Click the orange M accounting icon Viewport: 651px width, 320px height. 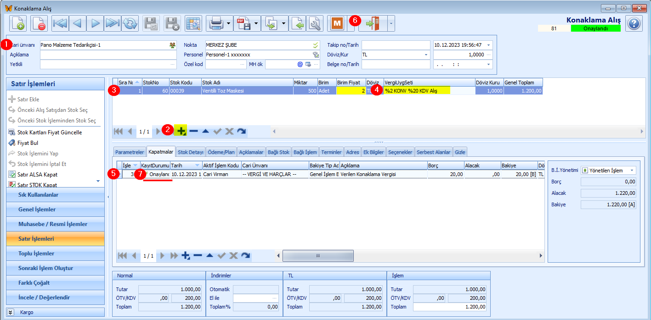[x=338, y=23]
